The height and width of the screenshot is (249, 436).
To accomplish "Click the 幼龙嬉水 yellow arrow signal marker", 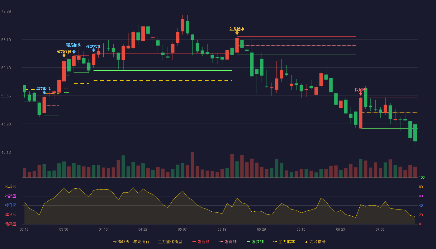I will click(x=237, y=33).
